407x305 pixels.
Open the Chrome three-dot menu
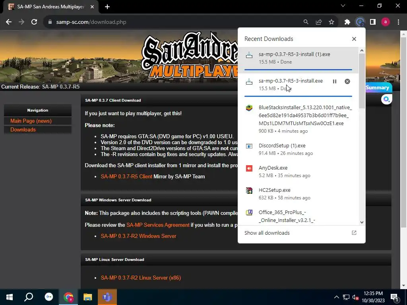398,22
